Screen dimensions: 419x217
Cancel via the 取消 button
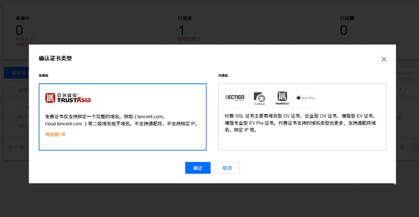coord(227,168)
